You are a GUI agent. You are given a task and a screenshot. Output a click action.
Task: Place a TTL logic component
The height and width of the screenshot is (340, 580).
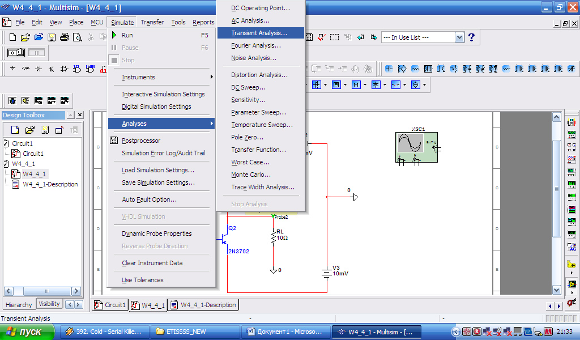click(77, 69)
